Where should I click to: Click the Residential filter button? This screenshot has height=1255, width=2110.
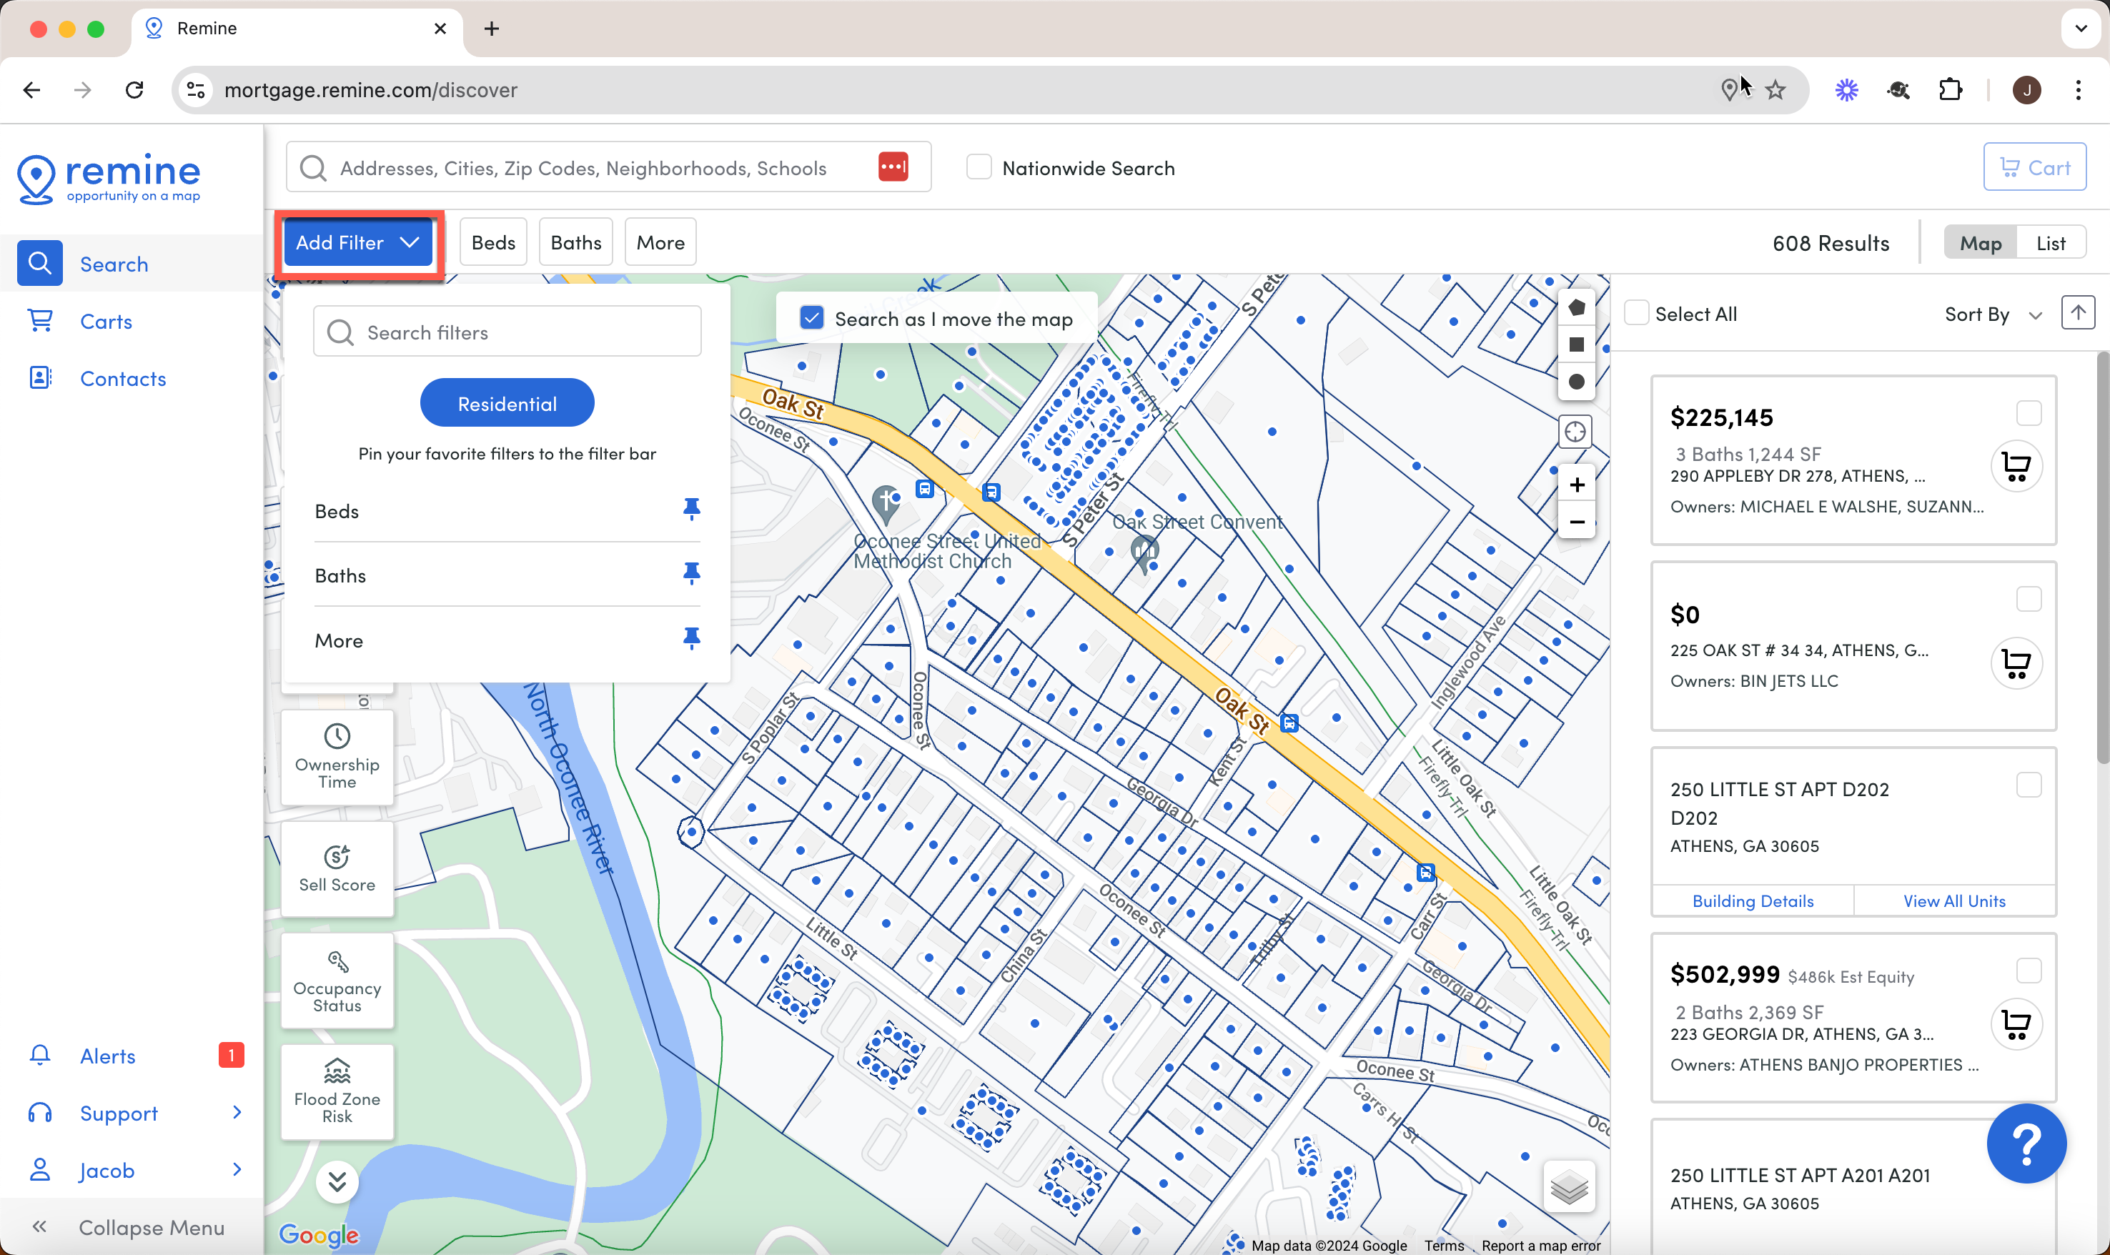507,403
